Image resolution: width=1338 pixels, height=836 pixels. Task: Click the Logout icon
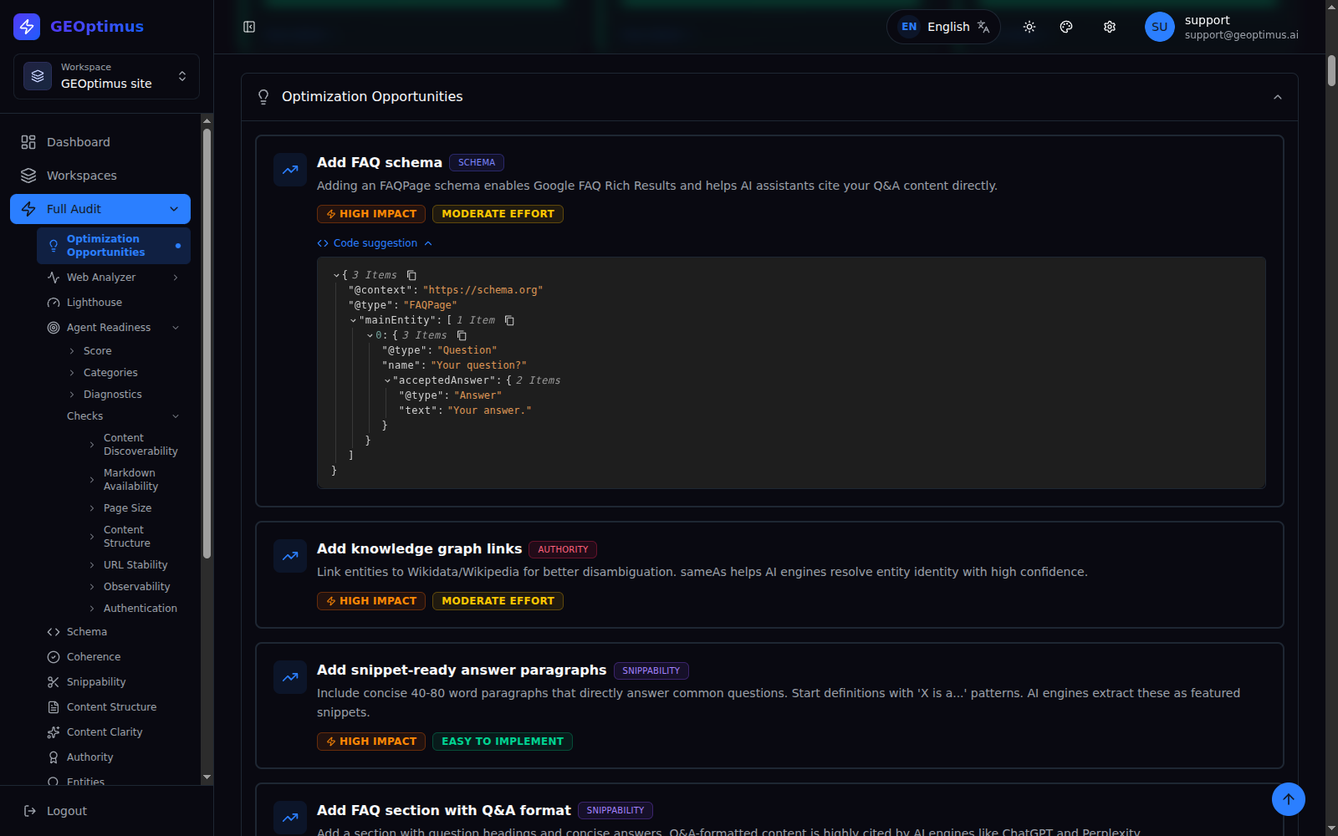(30, 811)
